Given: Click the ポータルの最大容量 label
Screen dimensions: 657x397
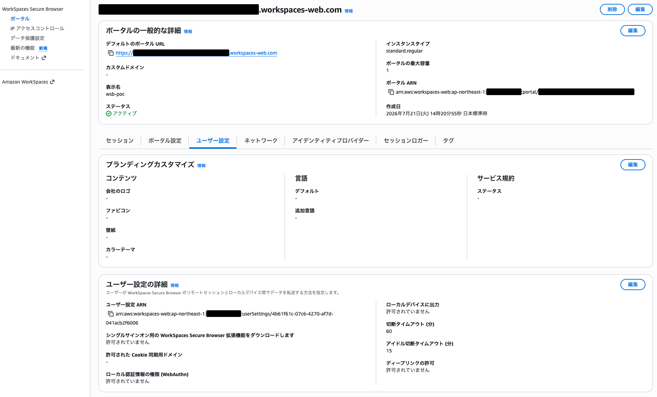Looking at the screenshot, I should [x=408, y=63].
